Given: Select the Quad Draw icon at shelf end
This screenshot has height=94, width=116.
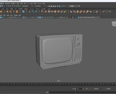Looking at the screenshot, I should [x=110, y=11].
